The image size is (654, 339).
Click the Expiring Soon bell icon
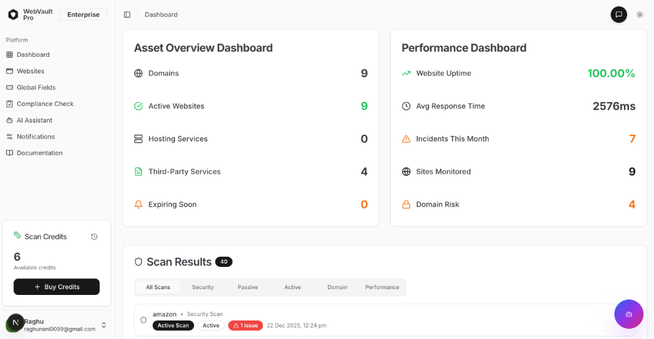point(139,205)
